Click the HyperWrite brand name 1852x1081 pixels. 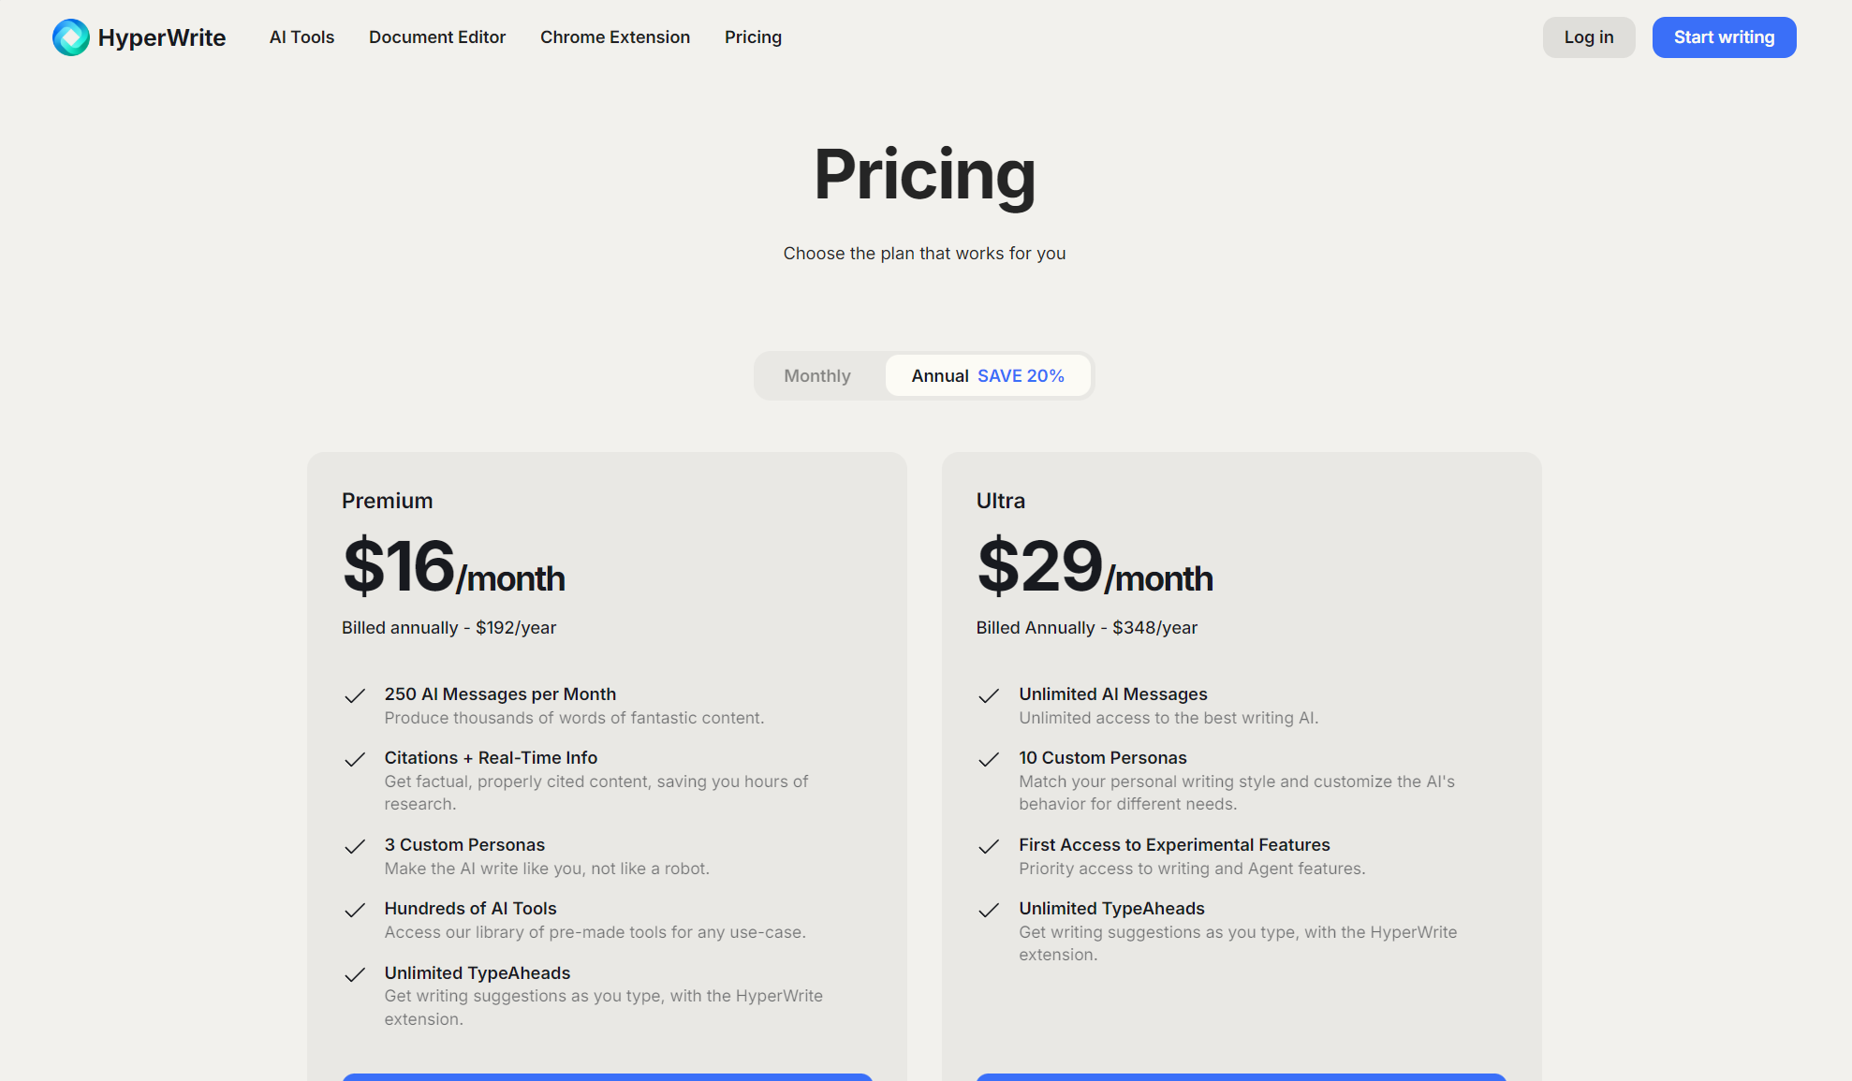pyautogui.click(x=162, y=37)
